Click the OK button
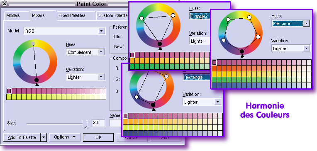 (x=98, y=137)
